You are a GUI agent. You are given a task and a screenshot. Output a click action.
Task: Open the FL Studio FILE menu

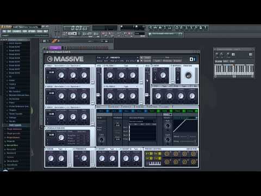tap(4, 31)
